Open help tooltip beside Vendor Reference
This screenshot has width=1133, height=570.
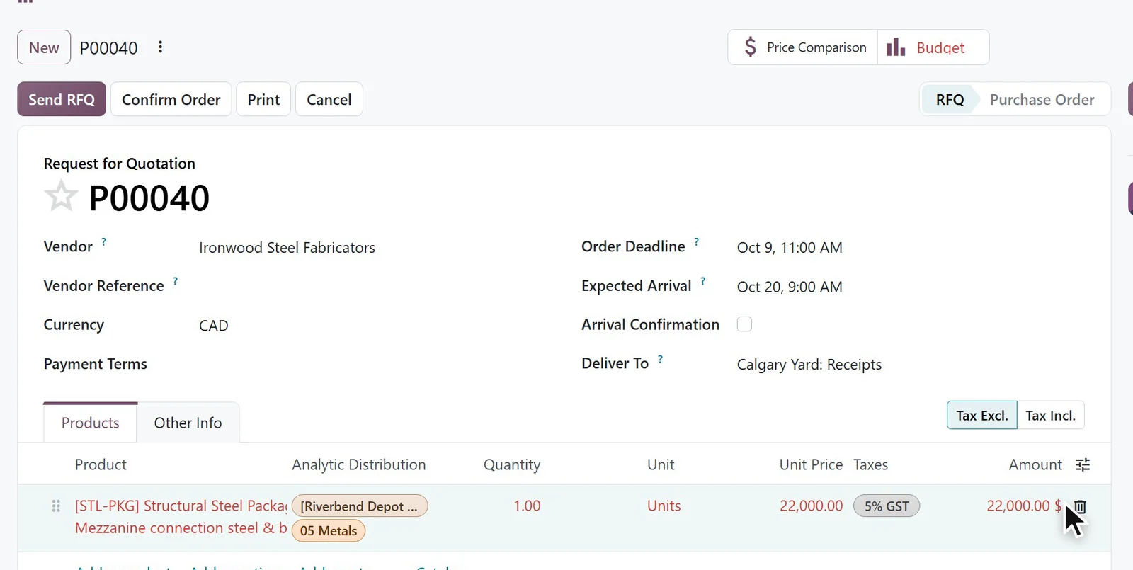click(176, 281)
